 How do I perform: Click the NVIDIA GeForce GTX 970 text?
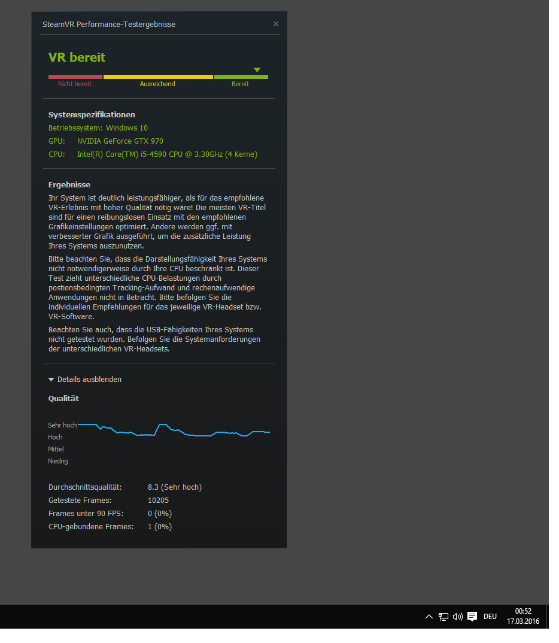(x=120, y=141)
